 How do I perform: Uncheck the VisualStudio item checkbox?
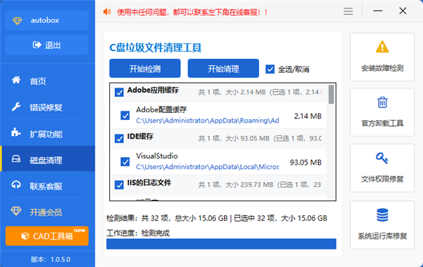(x=125, y=162)
